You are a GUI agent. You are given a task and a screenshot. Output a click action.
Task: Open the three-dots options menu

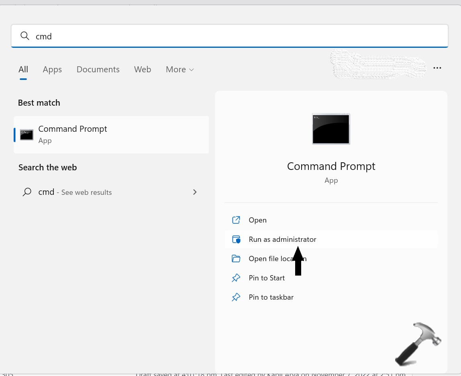tap(437, 68)
